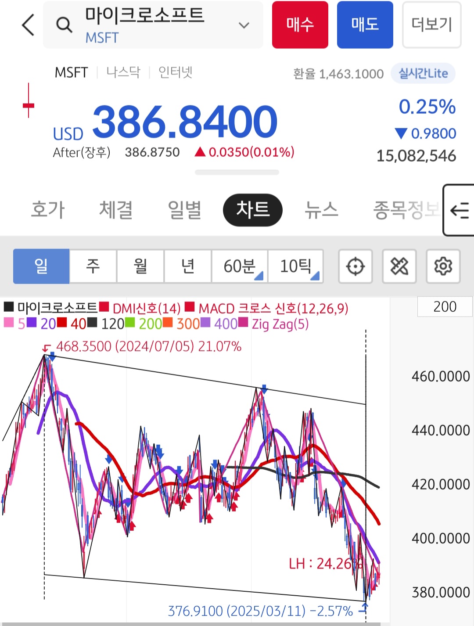Click the black 마이크로소프트 legend swatch

click(x=9, y=306)
